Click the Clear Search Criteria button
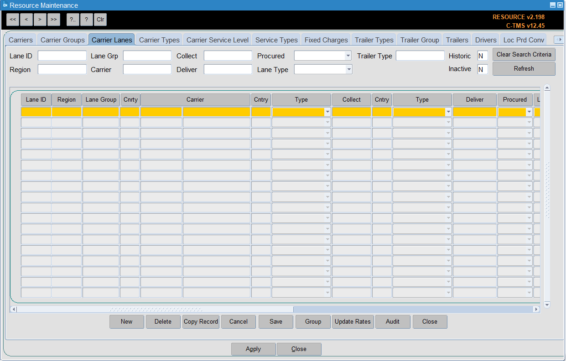The image size is (566, 361). pos(524,54)
